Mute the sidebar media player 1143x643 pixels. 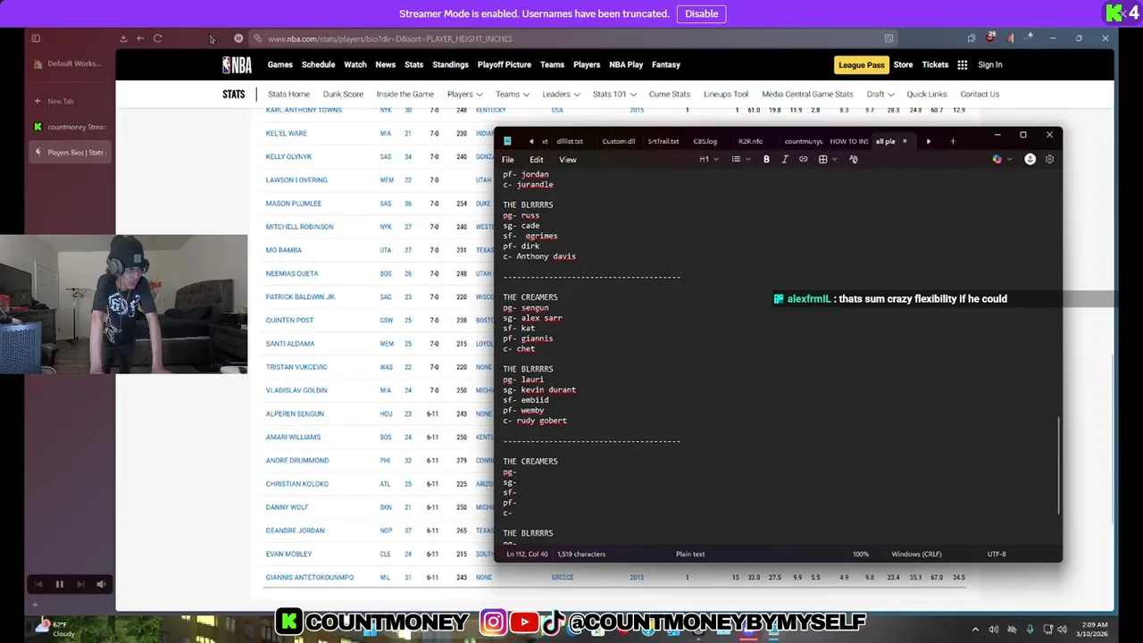(101, 584)
